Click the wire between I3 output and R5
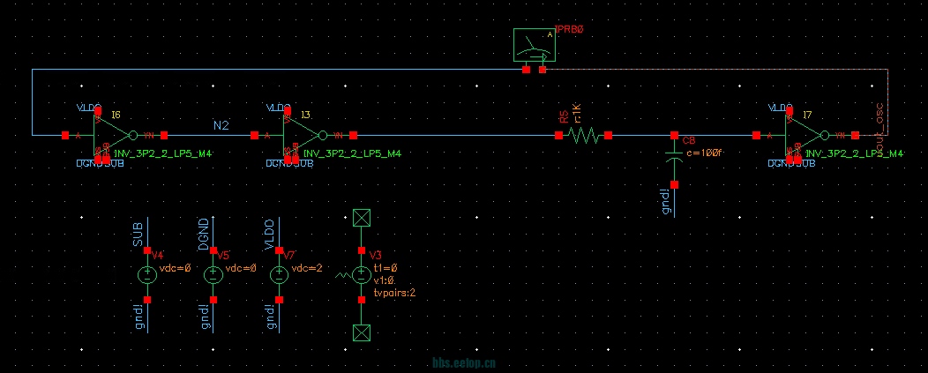 [456, 136]
